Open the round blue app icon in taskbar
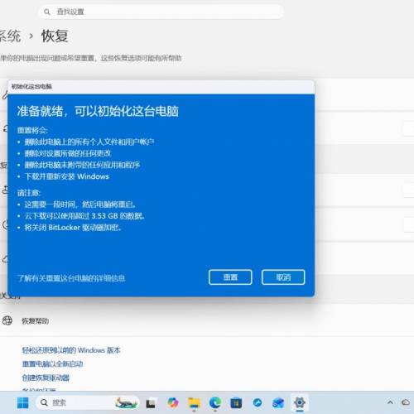Screen dimensions: 414x414 coord(258,403)
